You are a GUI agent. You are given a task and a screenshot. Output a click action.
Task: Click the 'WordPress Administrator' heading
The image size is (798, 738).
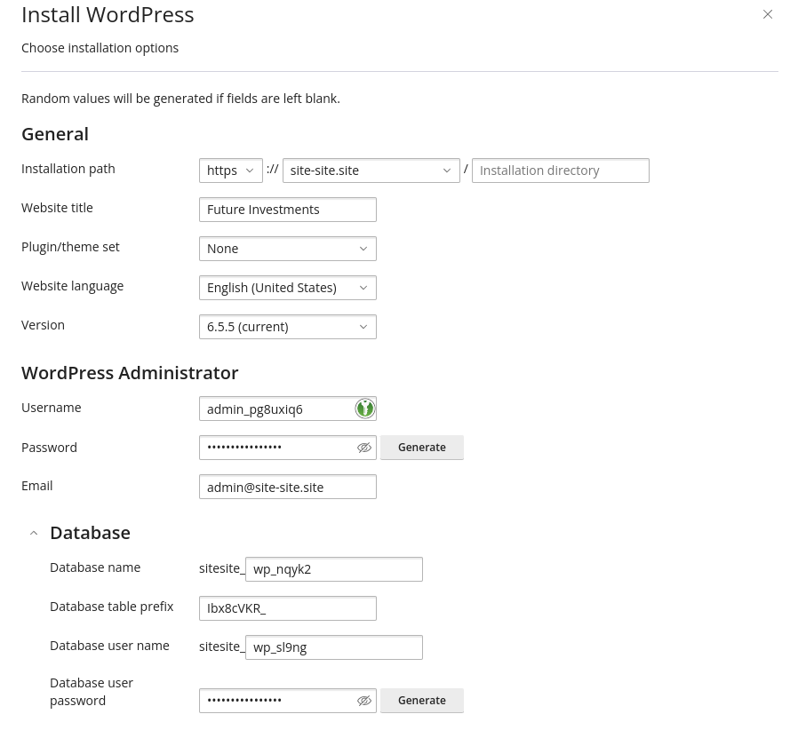[x=130, y=373]
